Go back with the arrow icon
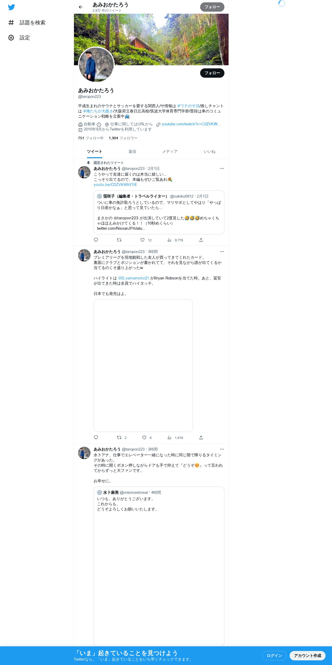 point(81,7)
